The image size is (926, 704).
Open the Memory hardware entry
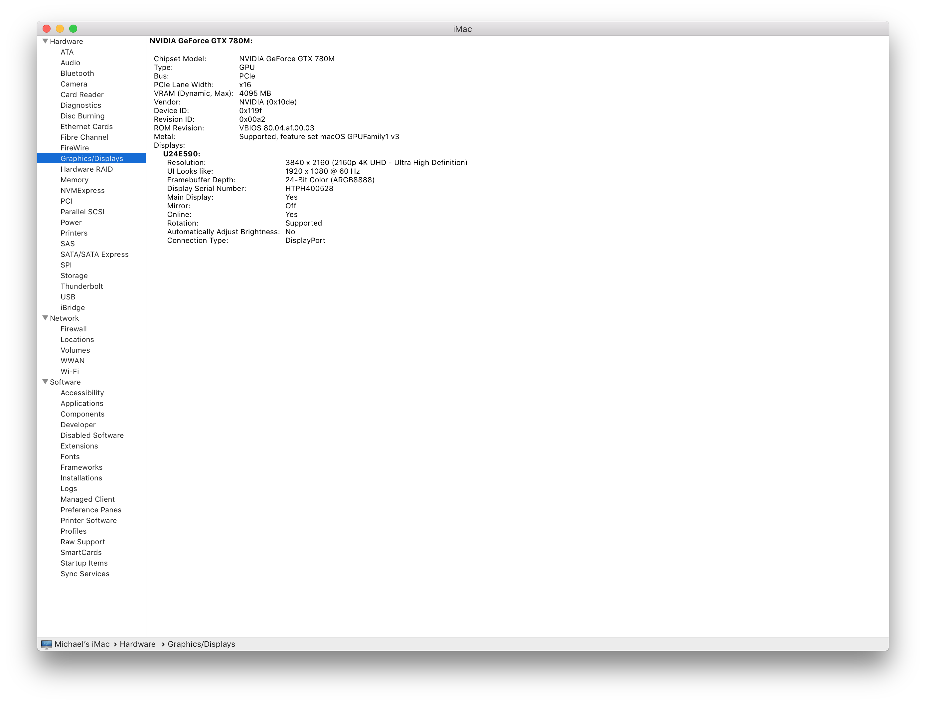74,180
